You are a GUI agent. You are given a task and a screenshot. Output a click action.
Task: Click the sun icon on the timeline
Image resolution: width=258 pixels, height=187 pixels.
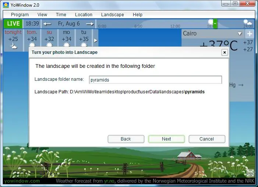[x=211, y=22]
